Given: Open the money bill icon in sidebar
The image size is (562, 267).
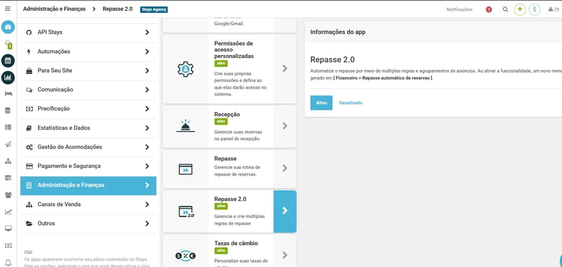Looking at the screenshot, I should tap(8, 245).
